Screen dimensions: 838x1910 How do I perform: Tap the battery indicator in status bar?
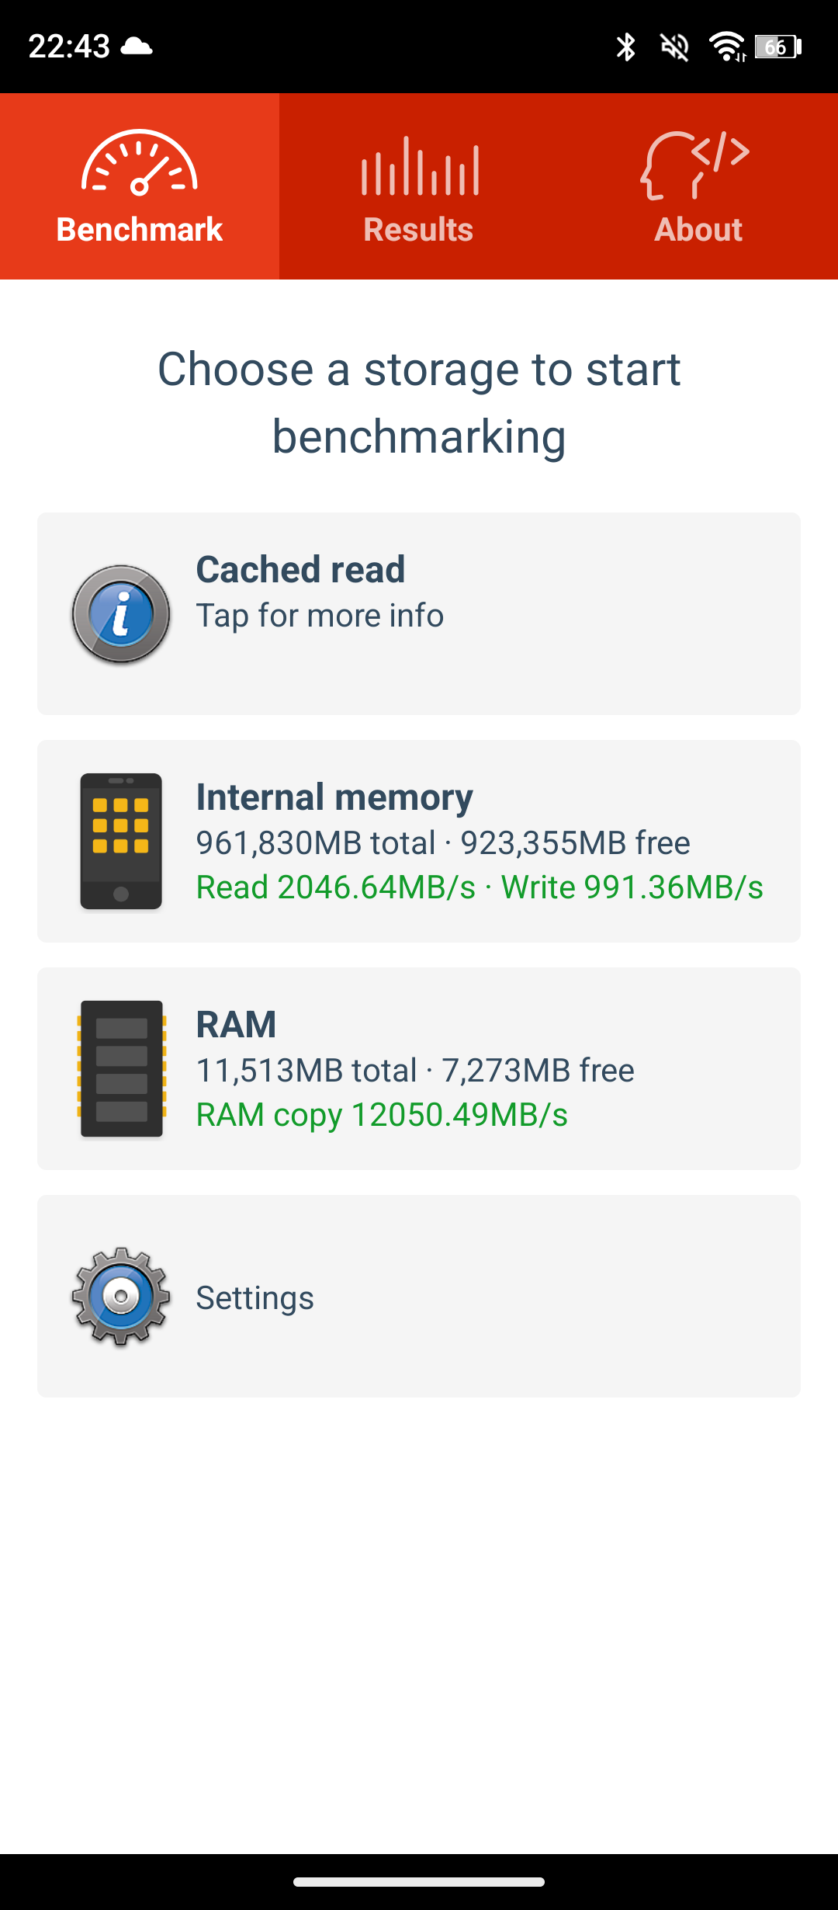coord(778,47)
